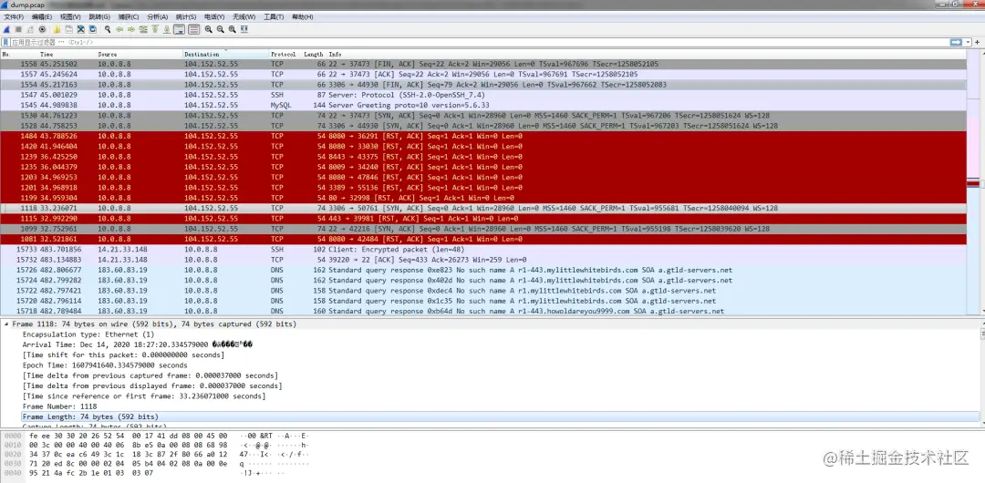Viewport: 985px width, 483px height.
Task: Sort by the Protocol column header
Action: click(285, 55)
